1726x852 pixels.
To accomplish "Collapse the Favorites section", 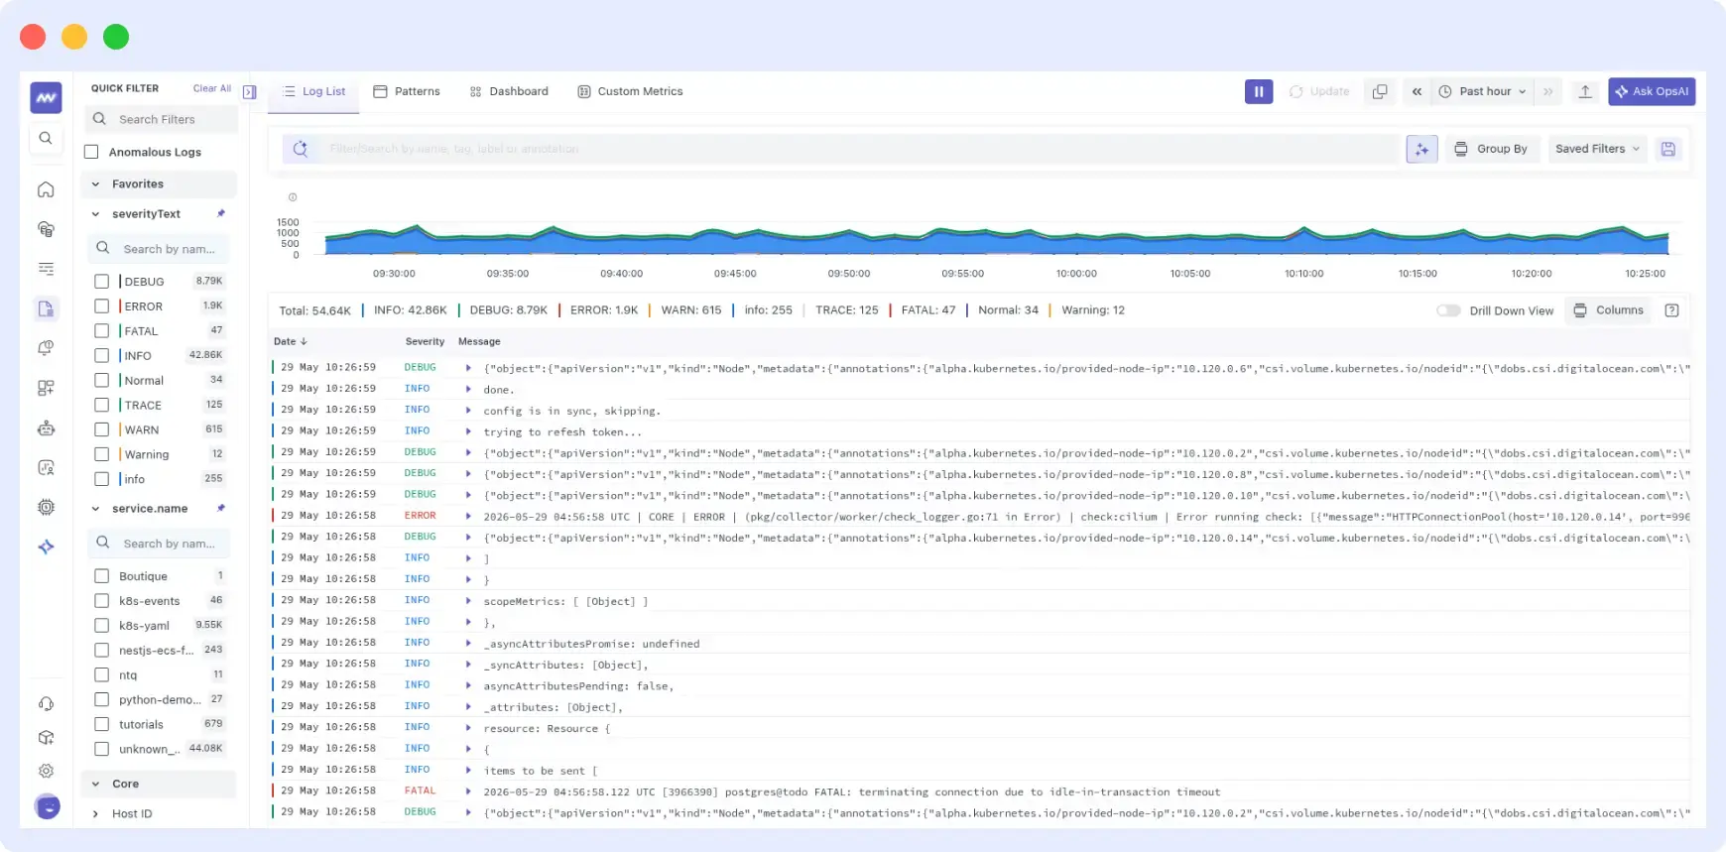I will click(96, 183).
